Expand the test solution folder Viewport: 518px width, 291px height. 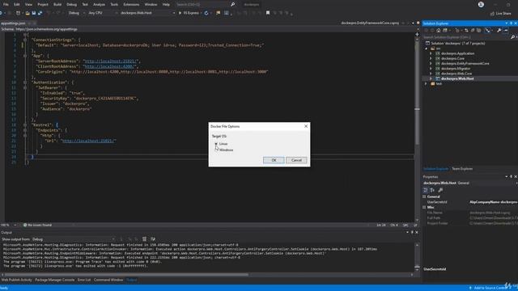(427, 84)
